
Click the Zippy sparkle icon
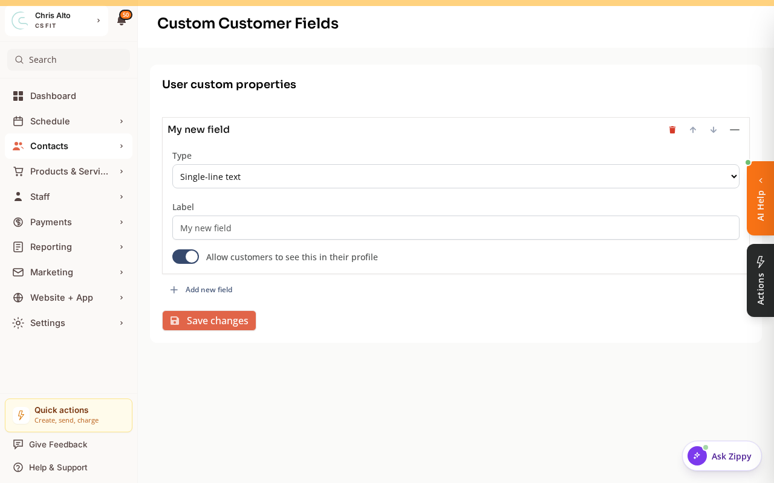(697, 456)
